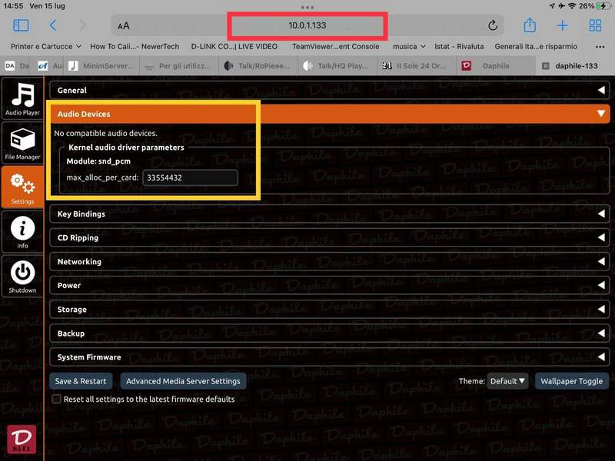The image size is (615, 461).
Task: Click the Shutdown power icon
Action: pyautogui.click(x=22, y=276)
